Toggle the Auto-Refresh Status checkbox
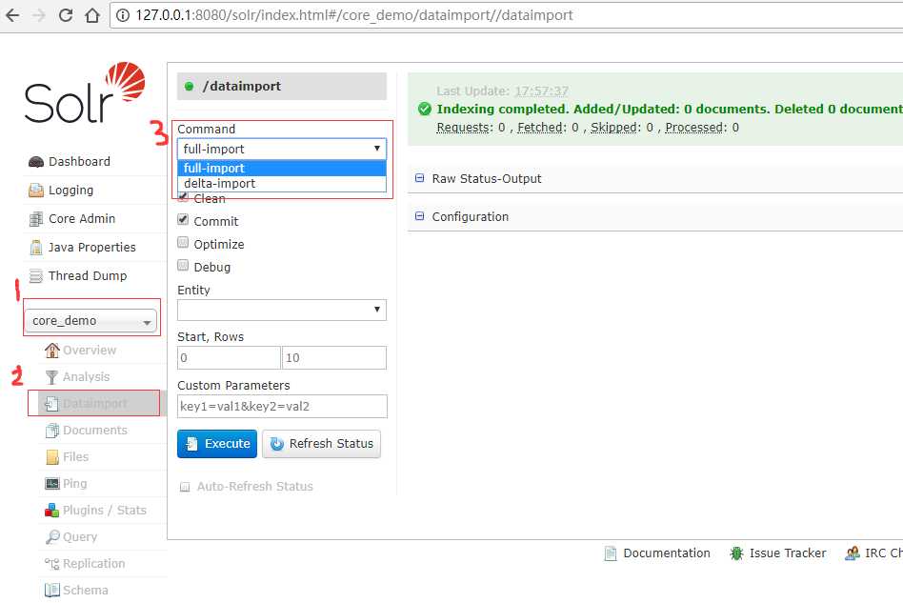 [185, 487]
